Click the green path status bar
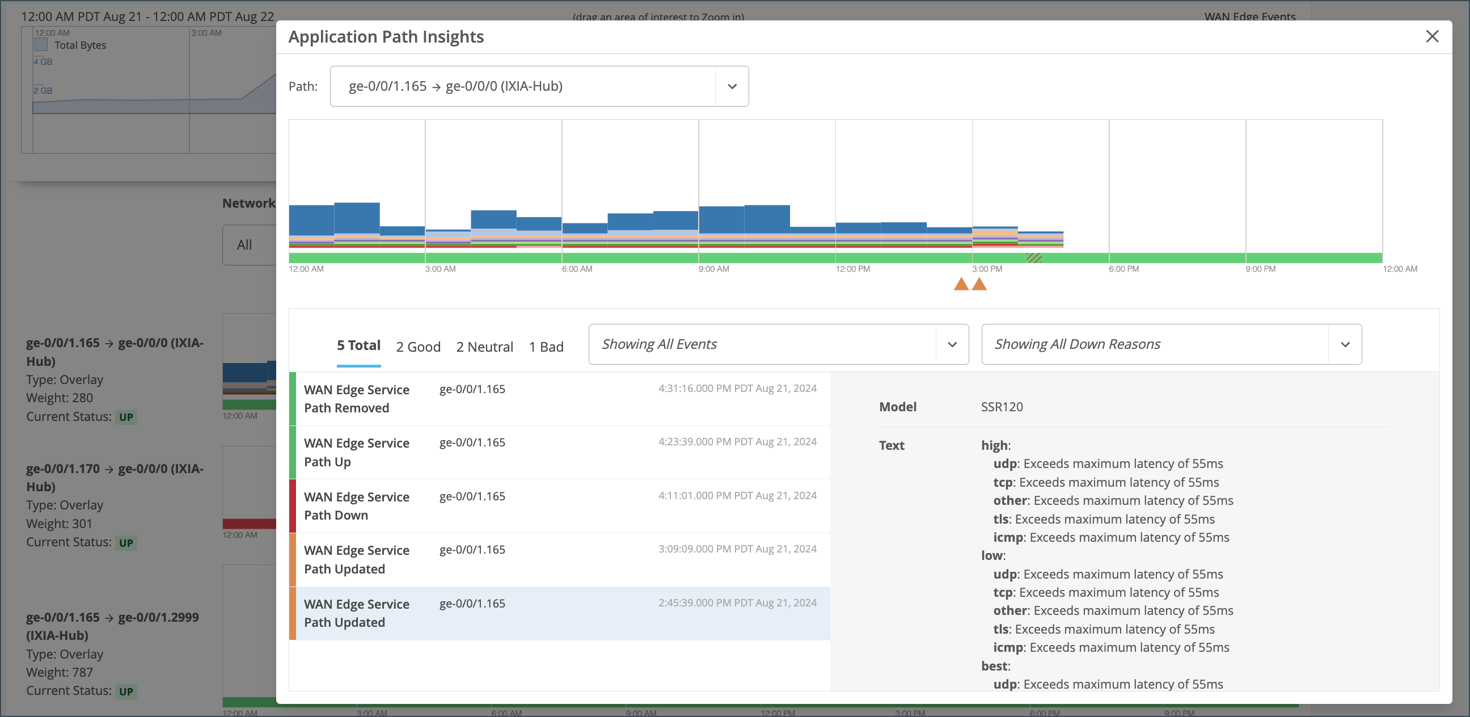Image resolution: width=1470 pixels, height=717 pixels. (628, 258)
